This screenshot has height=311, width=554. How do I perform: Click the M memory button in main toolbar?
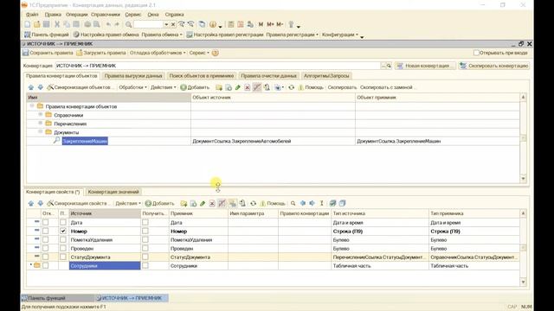[261, 24]
